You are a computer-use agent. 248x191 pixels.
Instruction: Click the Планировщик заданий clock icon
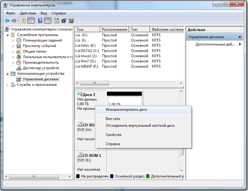point(19,40)
